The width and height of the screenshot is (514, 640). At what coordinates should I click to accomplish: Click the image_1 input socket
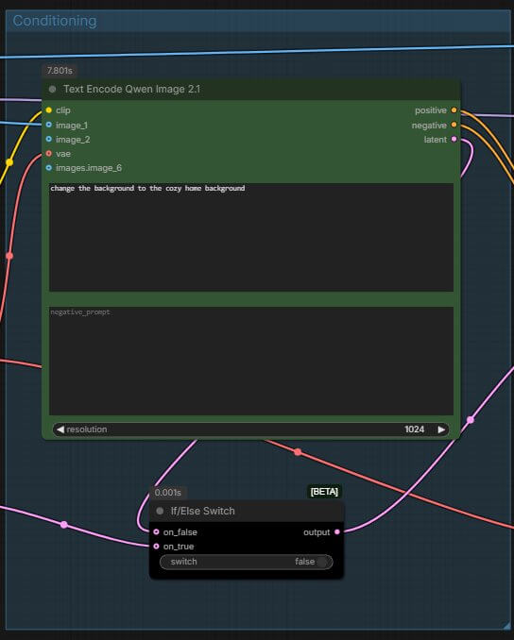(48, 125)
